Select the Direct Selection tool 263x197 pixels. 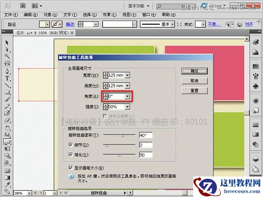(x=7, y=49)
